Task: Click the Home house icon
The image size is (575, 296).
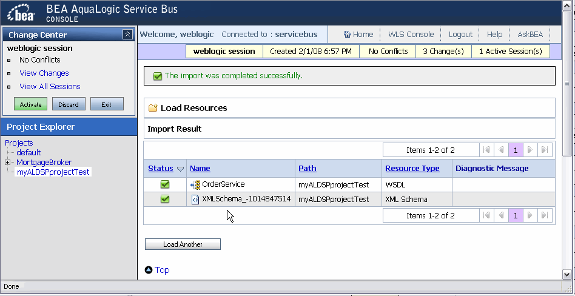Action: tap(348, 35)
